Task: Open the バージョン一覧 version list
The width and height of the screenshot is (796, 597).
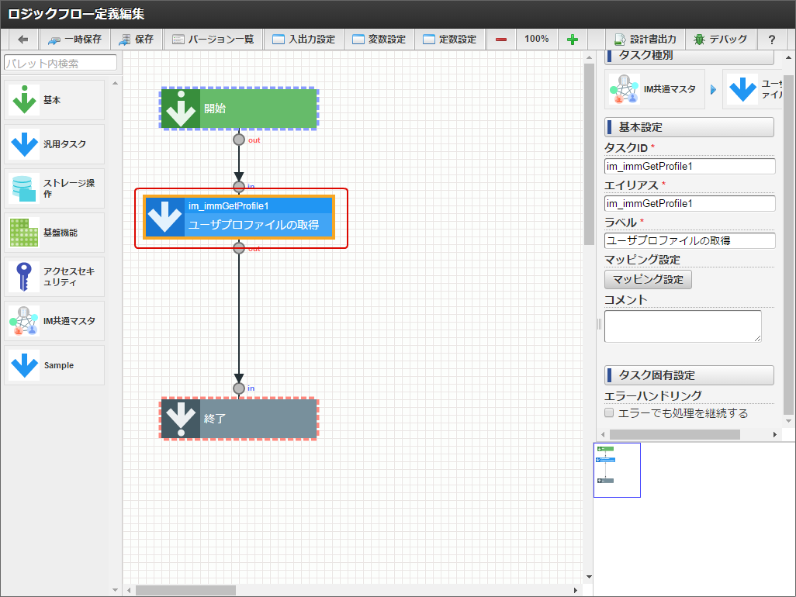Action: (x=213, y=39)
